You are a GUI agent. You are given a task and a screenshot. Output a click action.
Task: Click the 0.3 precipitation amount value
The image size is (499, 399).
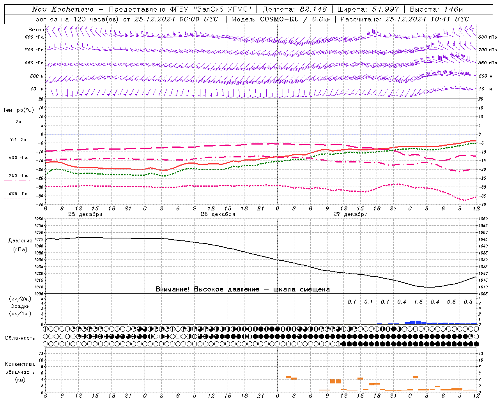[x=468, y=302]
